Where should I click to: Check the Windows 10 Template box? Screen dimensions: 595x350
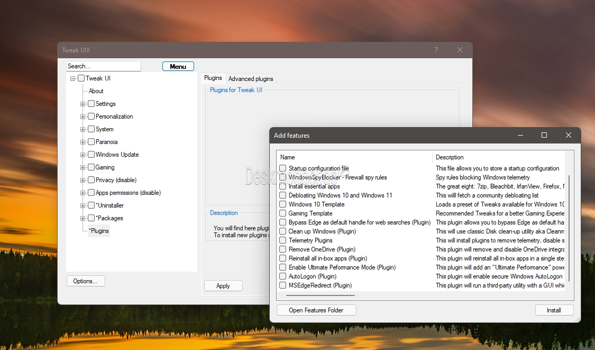pyautogui.click(x=283, y=204)
